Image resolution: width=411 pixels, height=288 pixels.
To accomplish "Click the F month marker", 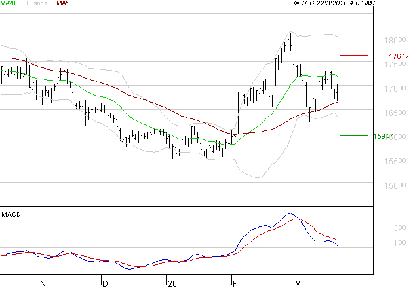I will 235,284.
